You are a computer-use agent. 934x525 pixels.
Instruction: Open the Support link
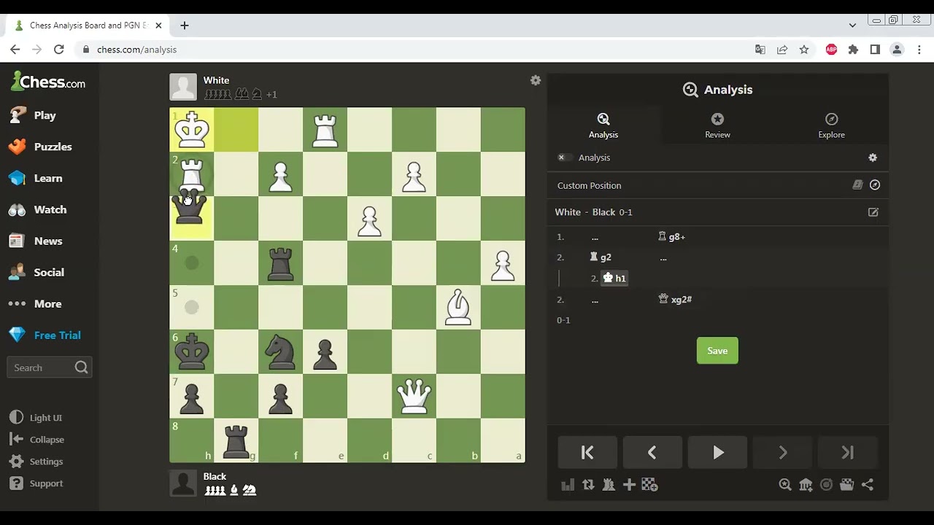pos(36,483)
